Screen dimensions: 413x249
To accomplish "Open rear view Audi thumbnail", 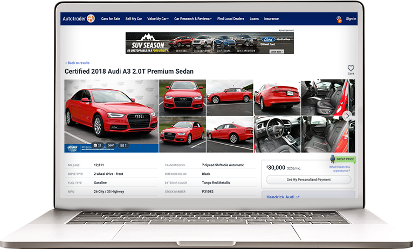I will 277,97.
